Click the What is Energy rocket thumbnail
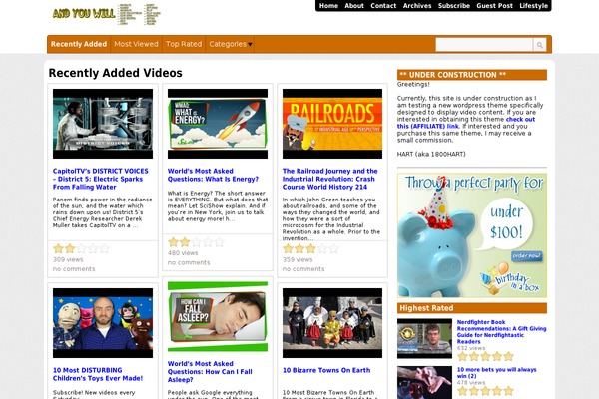Screen dimensions: 599x399 pyautogui.click(x=218, y=124)
